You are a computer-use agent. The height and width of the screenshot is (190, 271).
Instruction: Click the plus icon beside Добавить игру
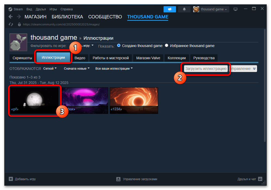click(11, 179)
